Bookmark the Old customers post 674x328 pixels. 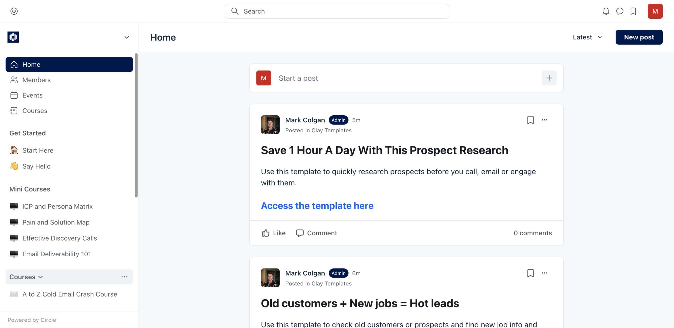point(530,273)
